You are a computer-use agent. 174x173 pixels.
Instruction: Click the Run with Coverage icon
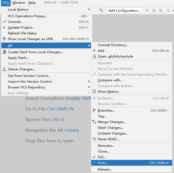coord(161,11)
